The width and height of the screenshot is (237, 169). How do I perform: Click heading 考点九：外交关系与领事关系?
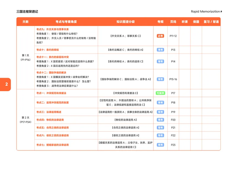click(x=52, y=29)
